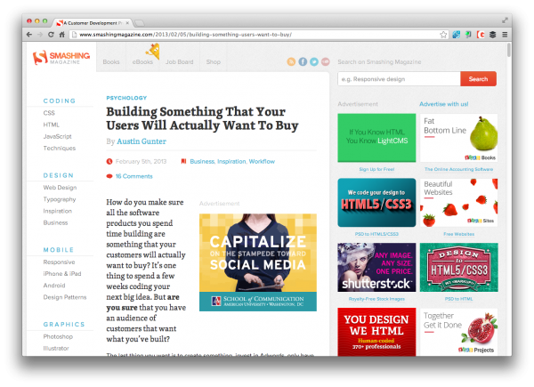Click the red clock date icon
The image size is (534, 387).
point(109,161)
